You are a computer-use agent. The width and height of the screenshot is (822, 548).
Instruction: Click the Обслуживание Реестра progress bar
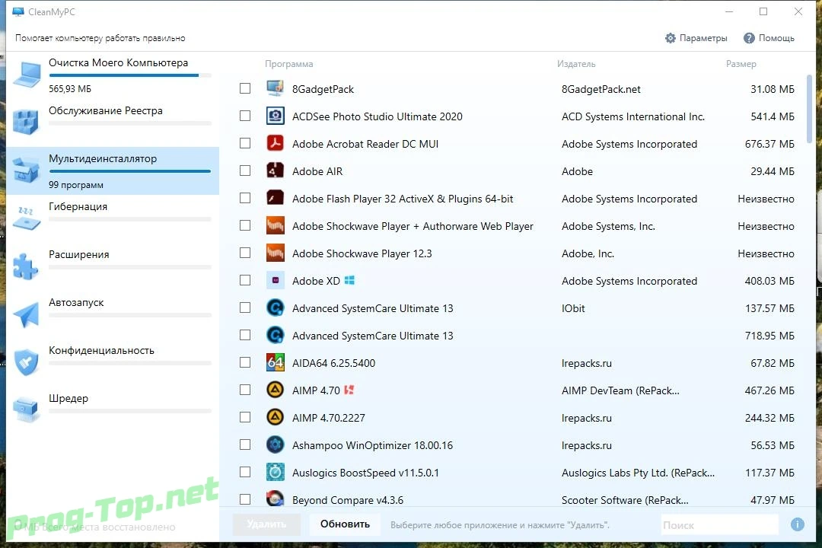[130, 123]
